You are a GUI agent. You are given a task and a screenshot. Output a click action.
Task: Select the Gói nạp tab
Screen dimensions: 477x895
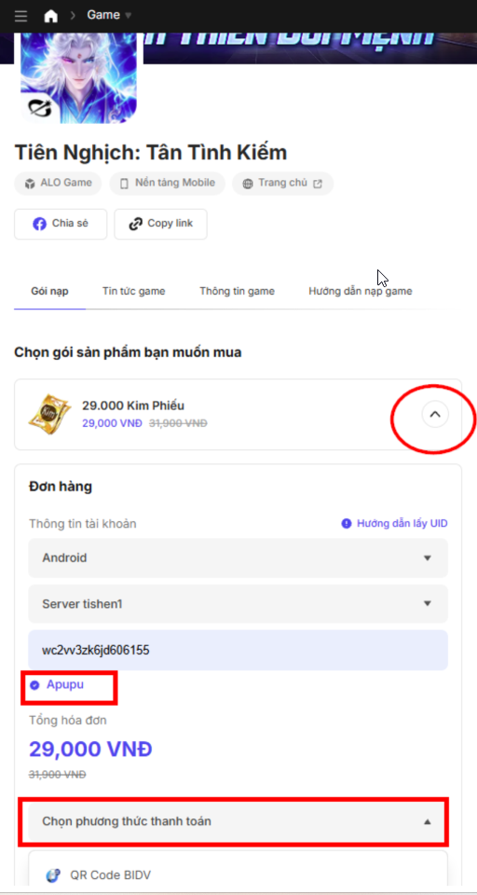(x=49, y=291)
